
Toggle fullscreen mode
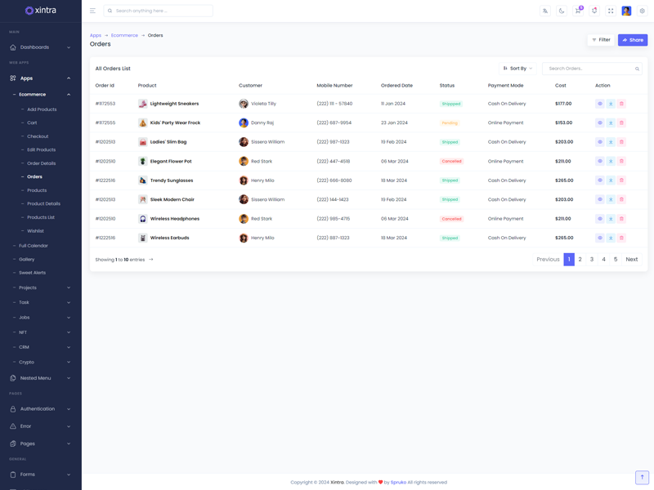pyautogui.click(x=611, y=11)
